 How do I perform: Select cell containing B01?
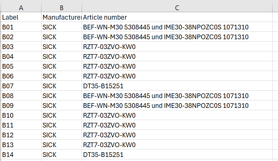(21, 27)
